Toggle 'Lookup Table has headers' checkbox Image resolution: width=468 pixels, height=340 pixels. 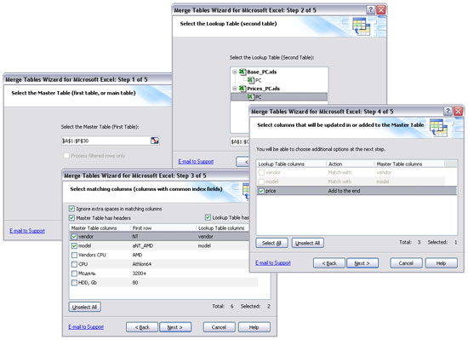pyautogui.click(x=208, y=217)
